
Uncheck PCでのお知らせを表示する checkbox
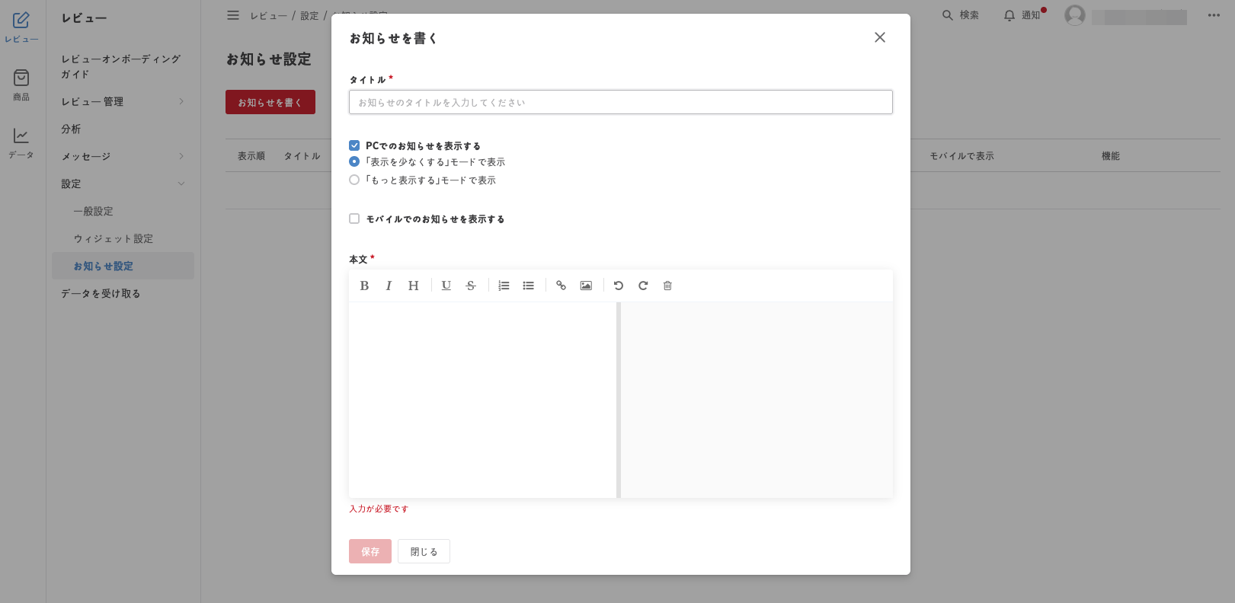(354, 145)
